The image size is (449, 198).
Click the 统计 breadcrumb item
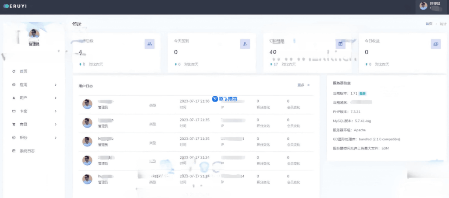click(x=443, y=24)
